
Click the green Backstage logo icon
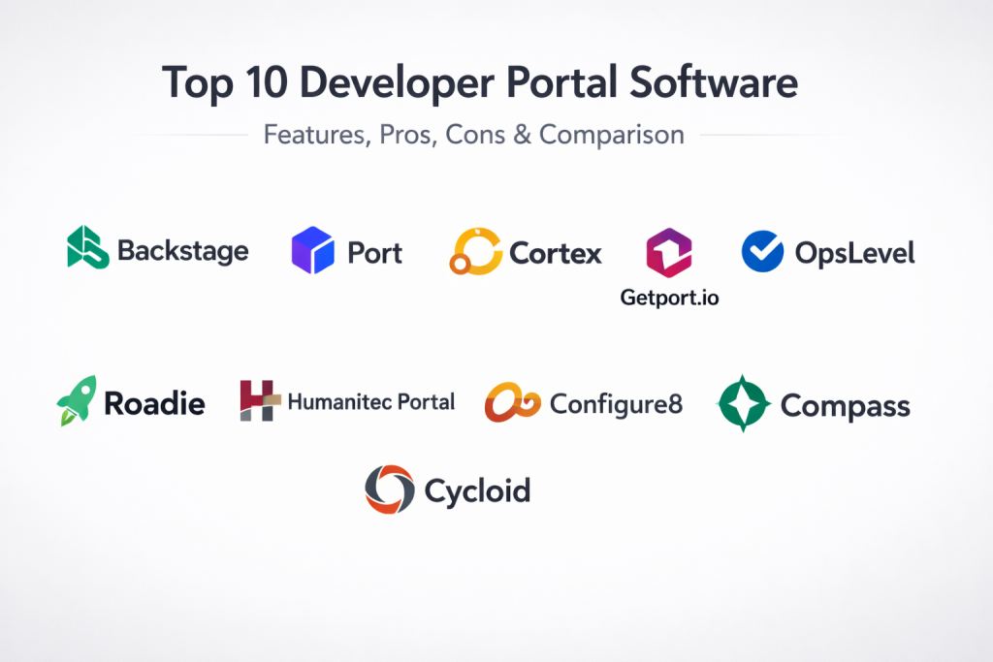point(87,247)
